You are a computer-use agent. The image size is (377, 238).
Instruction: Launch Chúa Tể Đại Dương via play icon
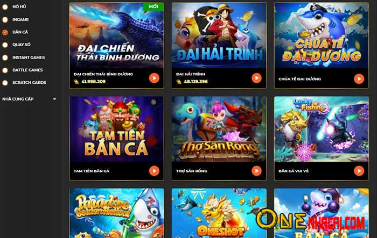pyautogui.click(x=359, y=78)
